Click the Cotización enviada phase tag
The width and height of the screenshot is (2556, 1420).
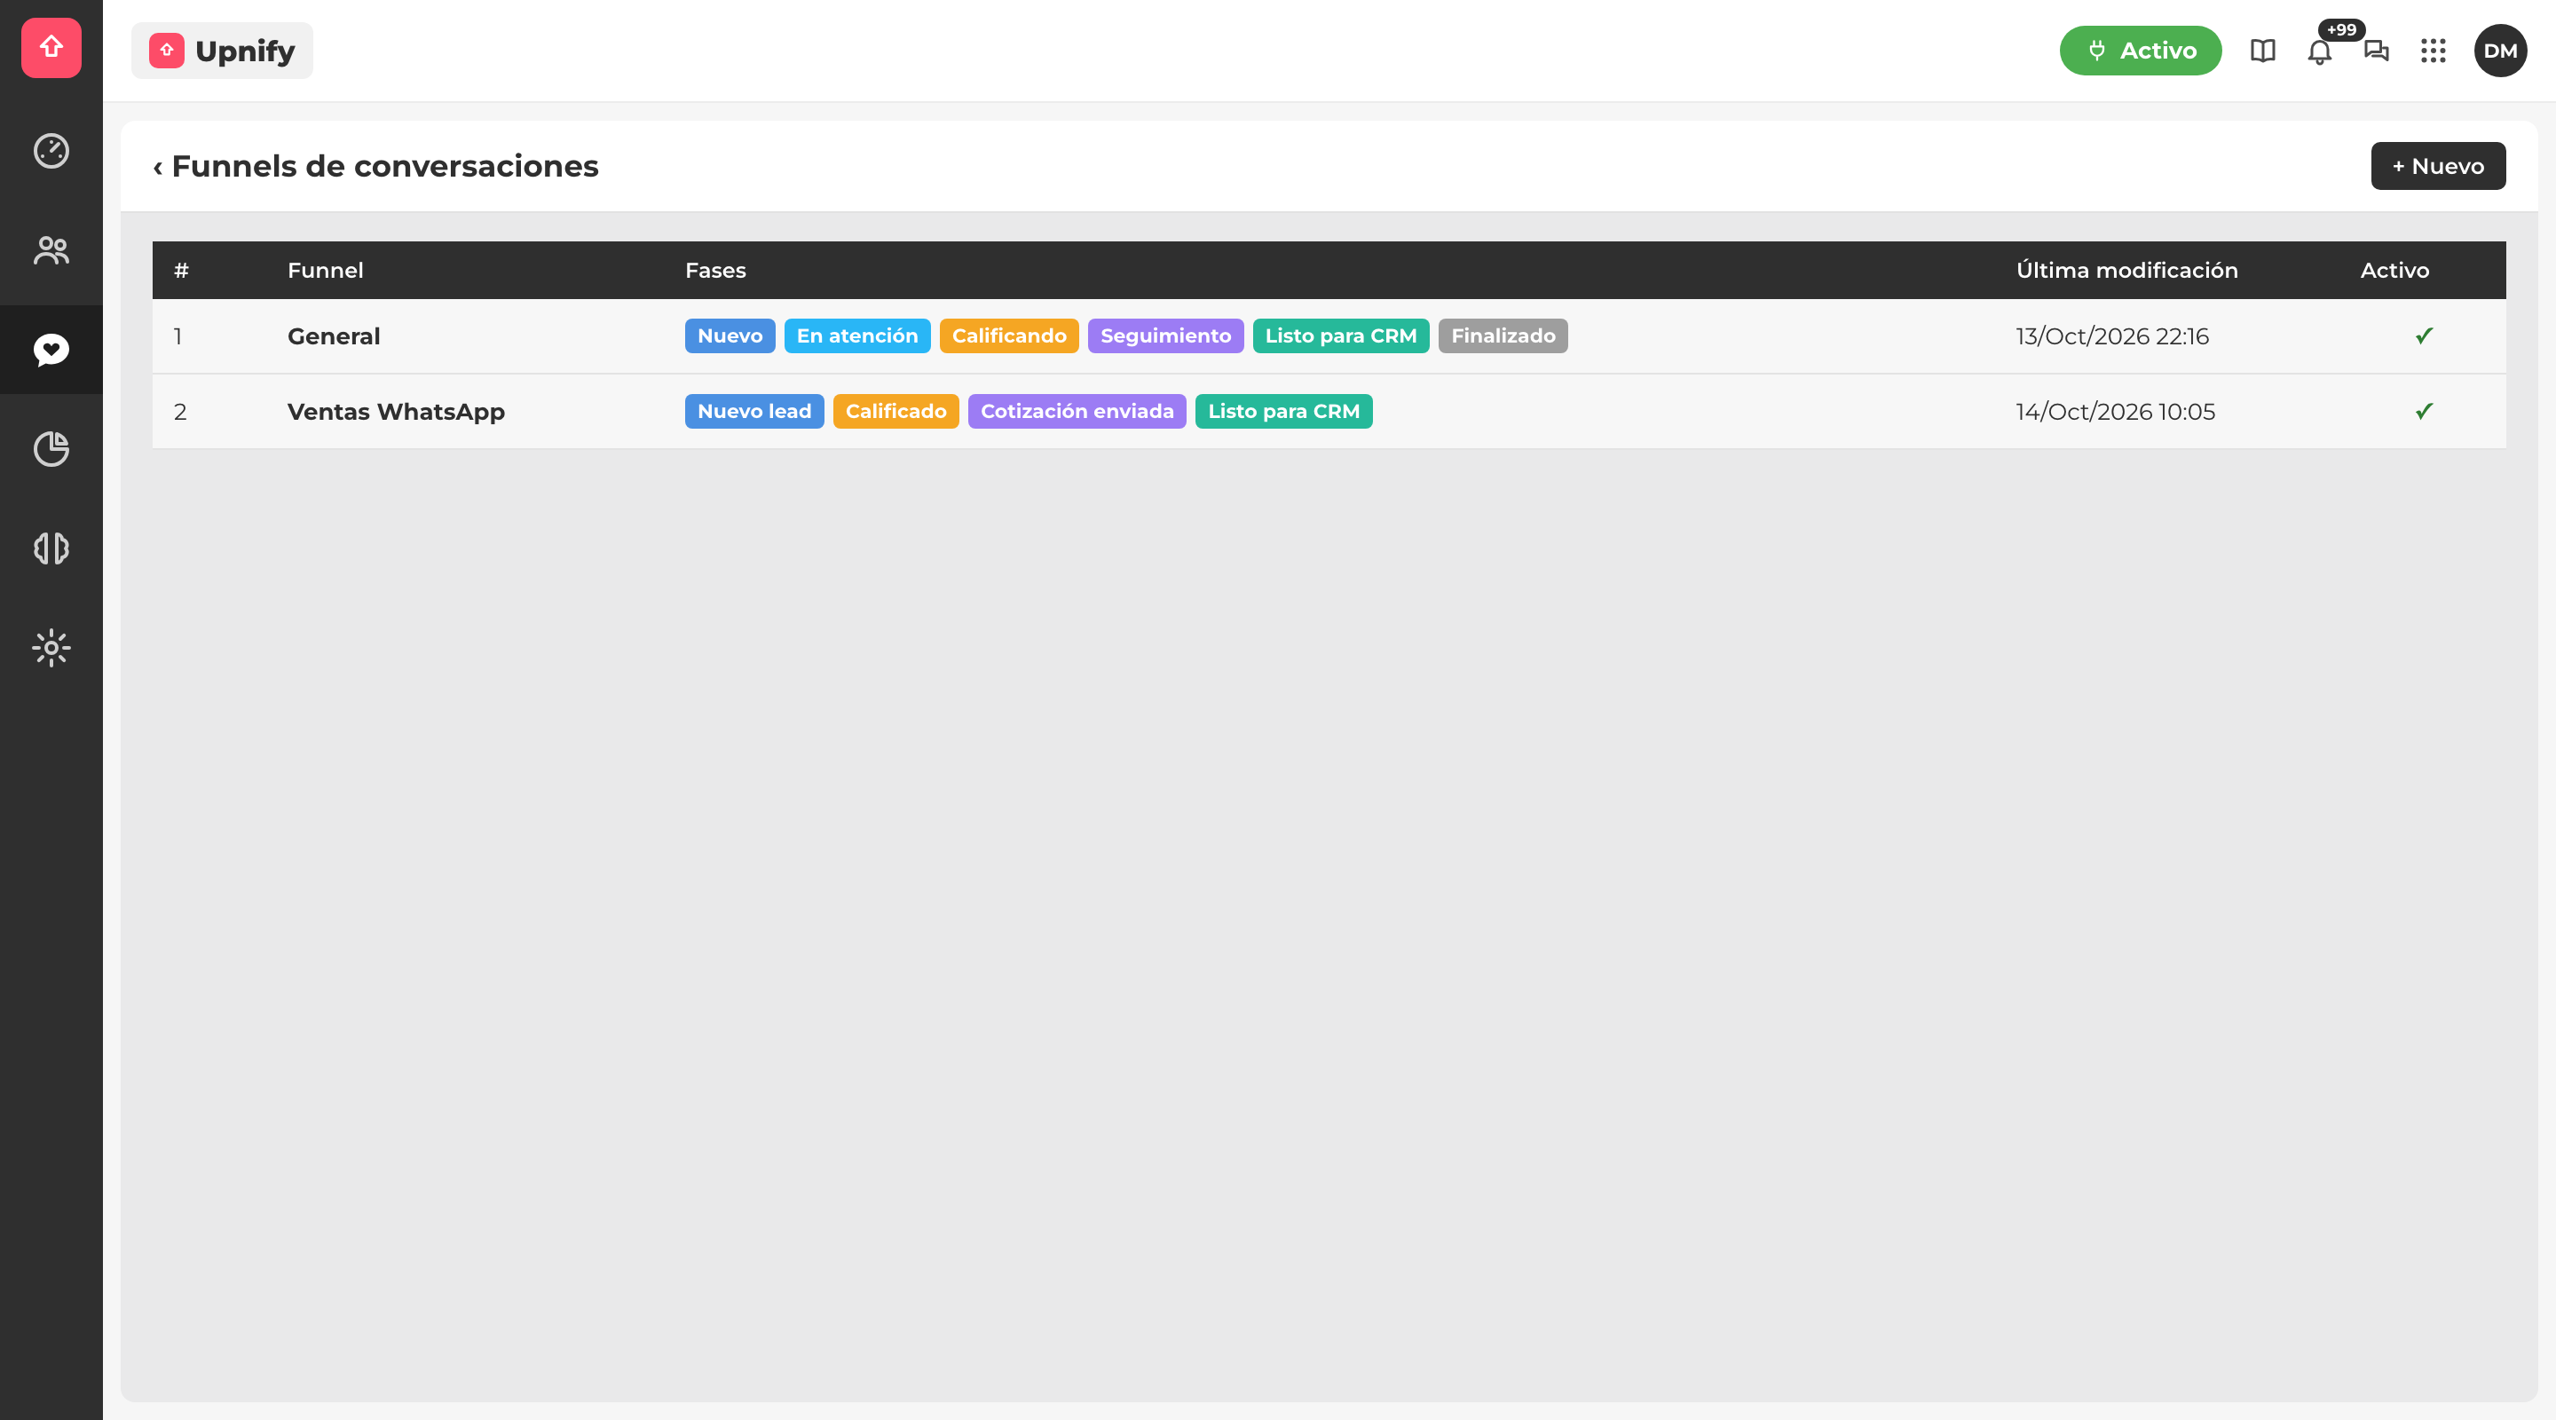click(x=1077, y=411)
